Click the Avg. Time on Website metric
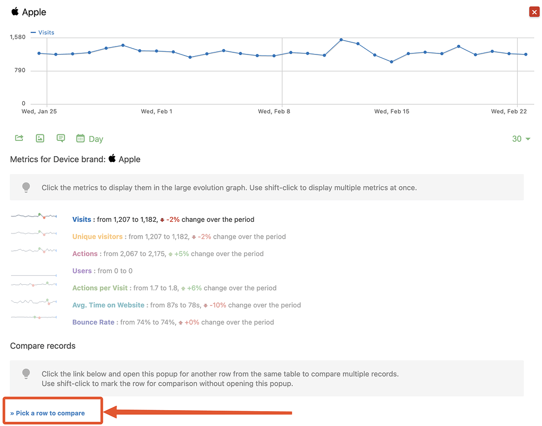This screenshot has width=542, height=426. click(107, 305)
